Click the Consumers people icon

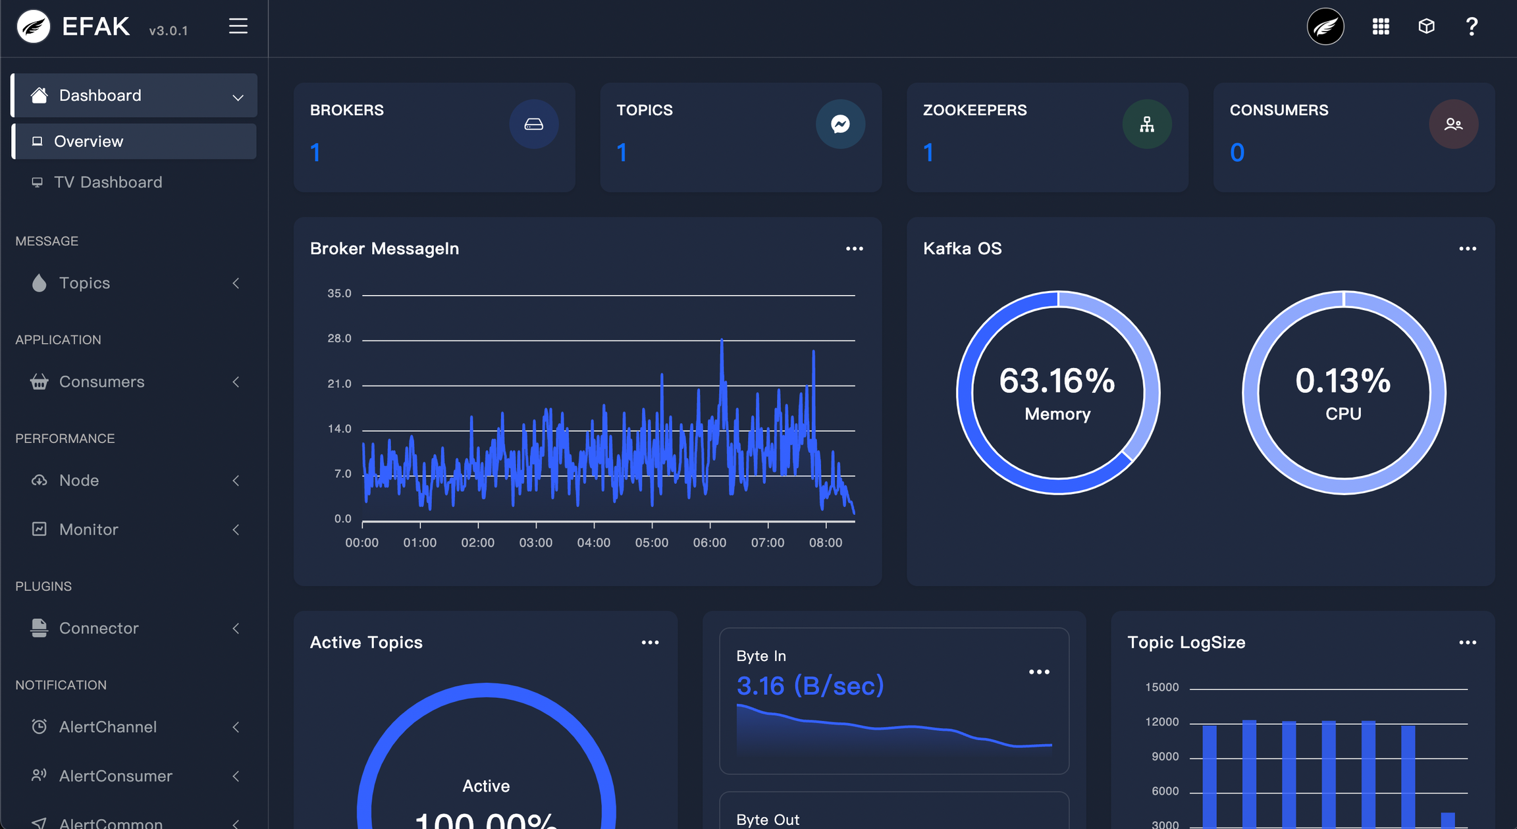[1453, 124]
